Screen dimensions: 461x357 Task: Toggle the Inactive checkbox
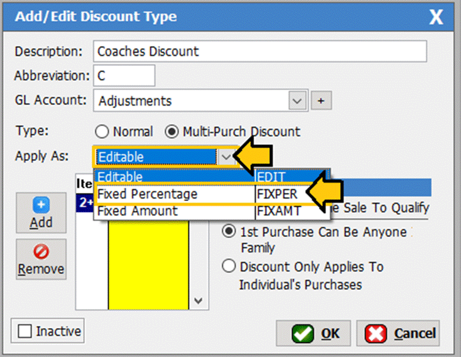pos(24,332)
